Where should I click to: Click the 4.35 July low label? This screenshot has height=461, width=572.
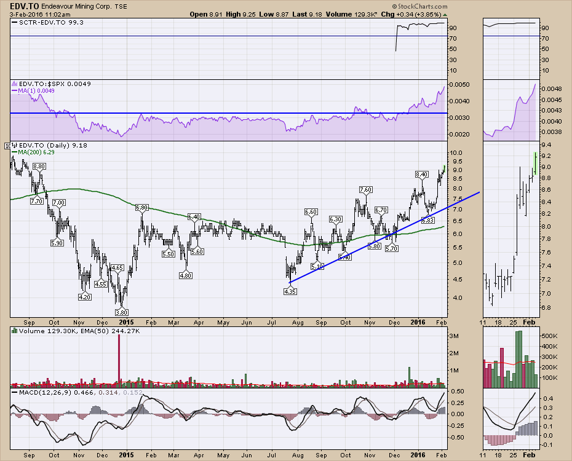pyautogui.click(x=290, y=291)
